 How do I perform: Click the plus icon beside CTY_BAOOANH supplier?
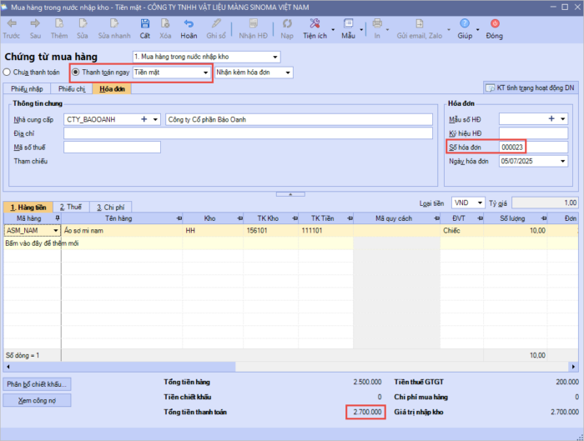point(143,119)
